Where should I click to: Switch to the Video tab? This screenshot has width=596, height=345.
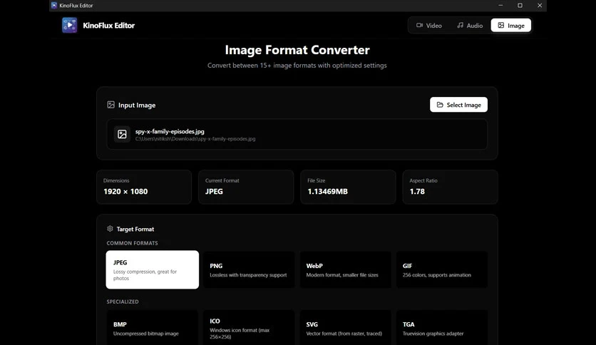coord(428,26)
